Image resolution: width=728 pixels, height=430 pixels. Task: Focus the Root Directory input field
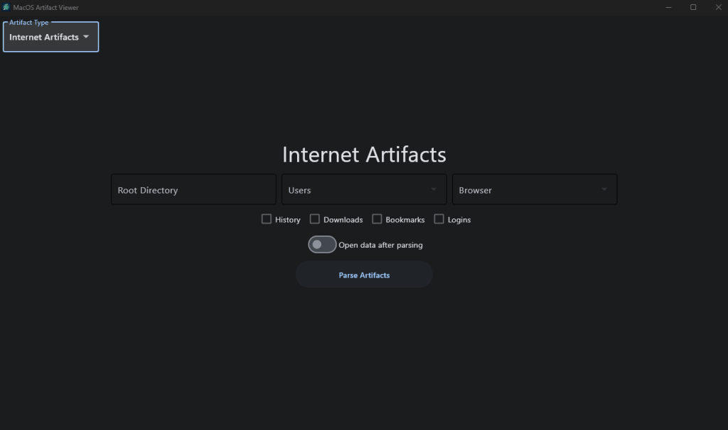pos(193,190)
